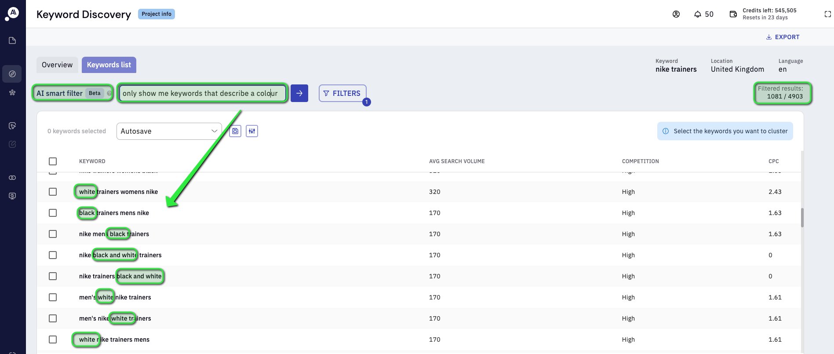This screenshot has width=834, height=354.
Task: Click the Project info badge
Action: point(157,14)
